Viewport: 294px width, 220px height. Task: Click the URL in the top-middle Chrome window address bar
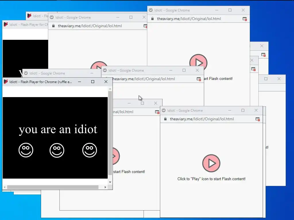90,26
